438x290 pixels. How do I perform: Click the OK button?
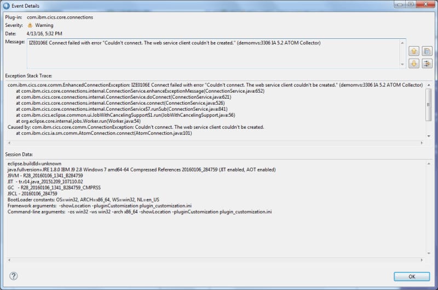412,276
